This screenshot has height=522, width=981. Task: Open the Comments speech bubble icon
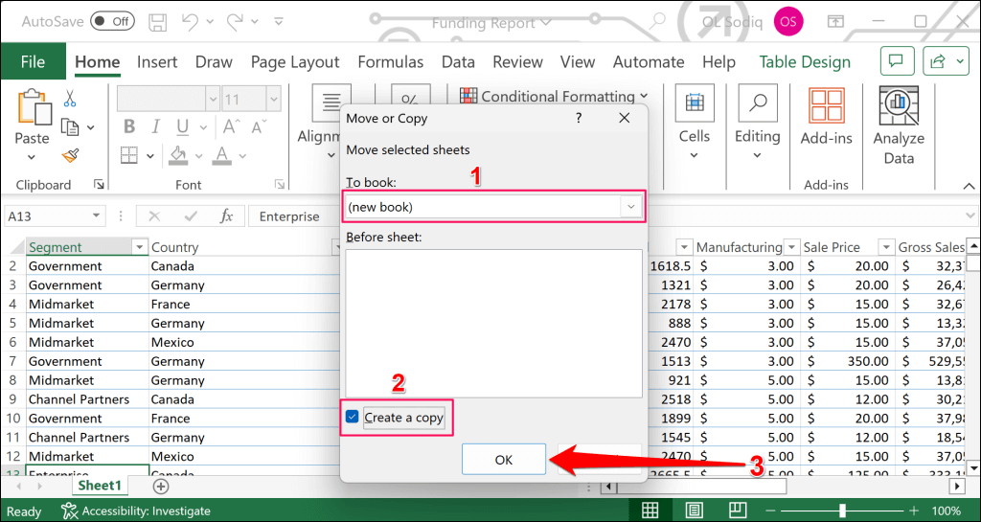tap(897, 61)
